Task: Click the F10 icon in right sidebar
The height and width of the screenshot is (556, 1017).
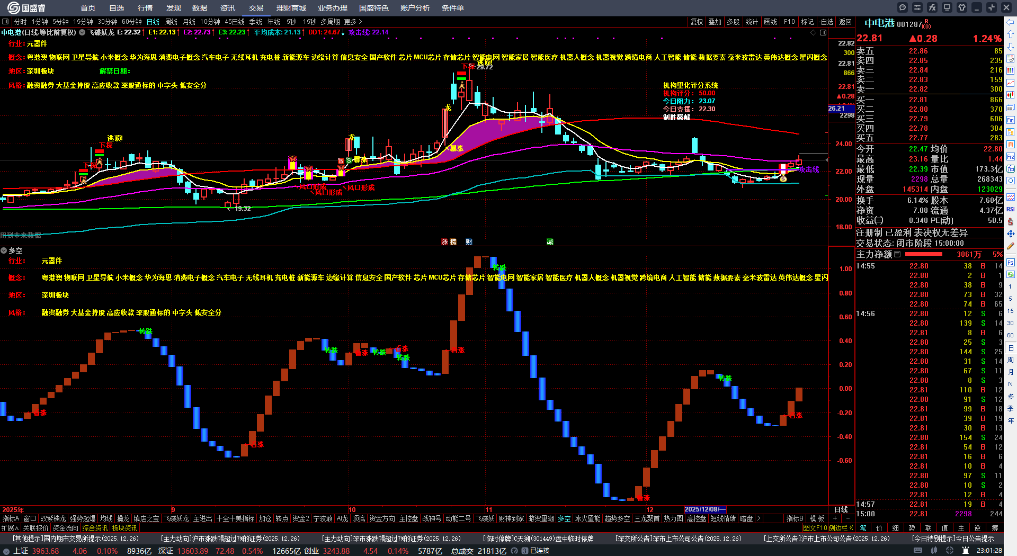Action: click(x=1011, y=120)
